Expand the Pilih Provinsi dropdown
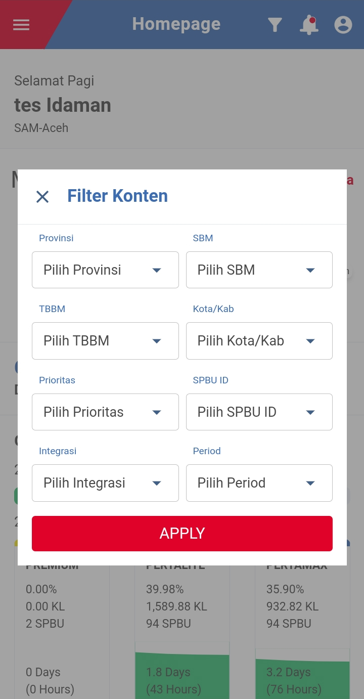Image resolution: width=364 pixels, height=699 pixels. click(105, 270)
